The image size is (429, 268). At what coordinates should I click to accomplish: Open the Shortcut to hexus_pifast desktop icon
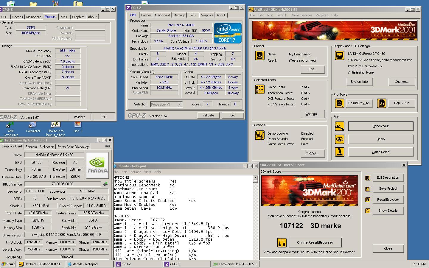[x=55, y=129]
